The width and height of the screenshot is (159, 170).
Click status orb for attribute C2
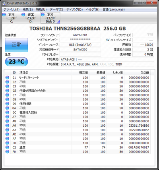point(7,147)
